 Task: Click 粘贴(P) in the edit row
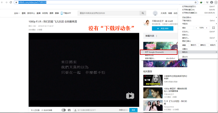coord(213,45)
